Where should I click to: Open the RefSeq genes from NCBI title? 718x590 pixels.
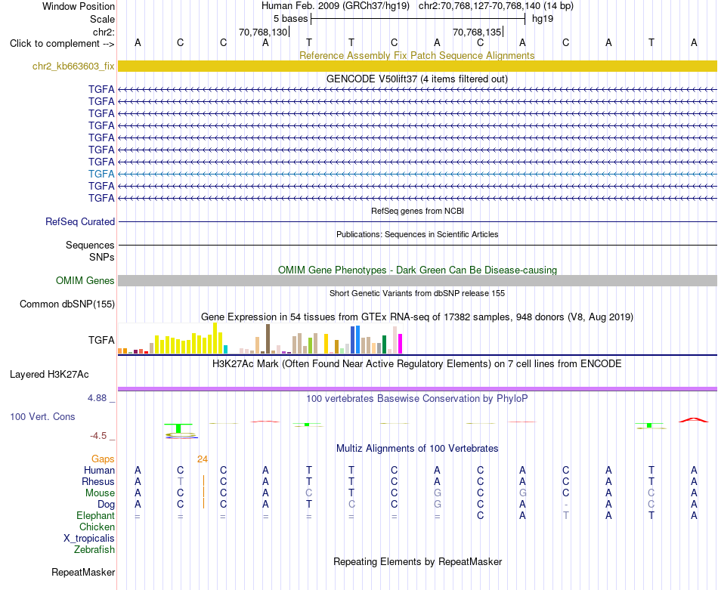click(x=417, y=211)
